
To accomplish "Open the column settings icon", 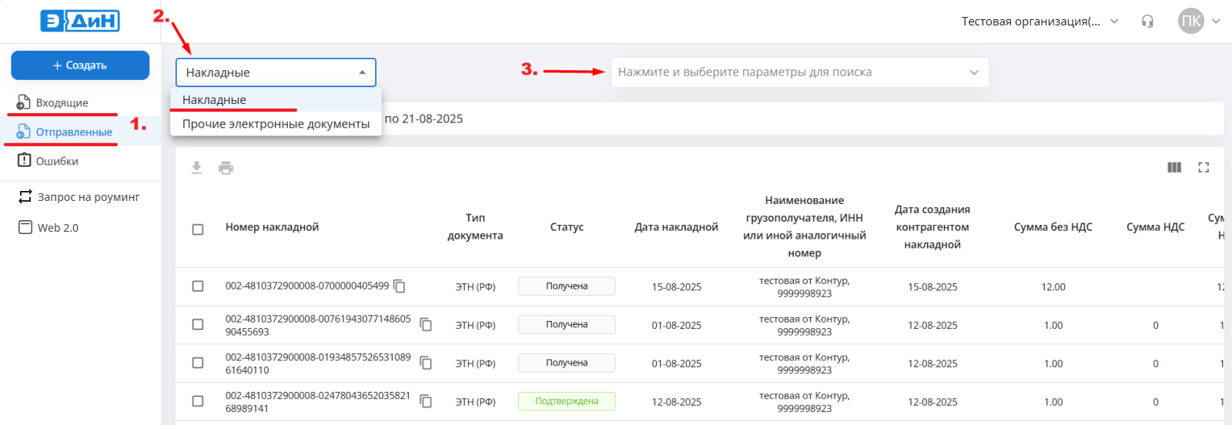I will click(x=1174, y=168).
